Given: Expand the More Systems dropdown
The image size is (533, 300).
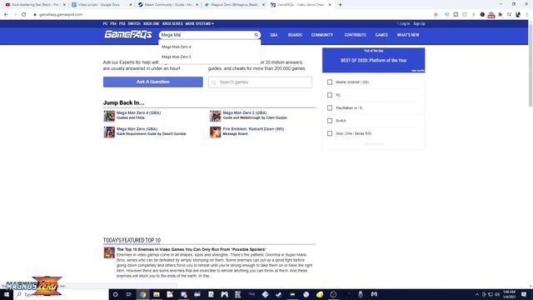Looking at the screenshot, I should [200, 24].
